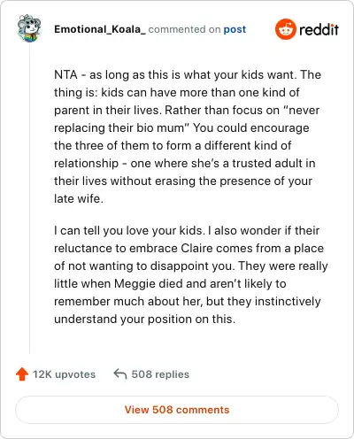The image size is (354, 439).
Task: Click the '12K upvotes' count
Action: click(64, 374)
